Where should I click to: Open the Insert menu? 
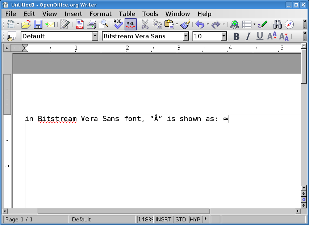(73, 14)
